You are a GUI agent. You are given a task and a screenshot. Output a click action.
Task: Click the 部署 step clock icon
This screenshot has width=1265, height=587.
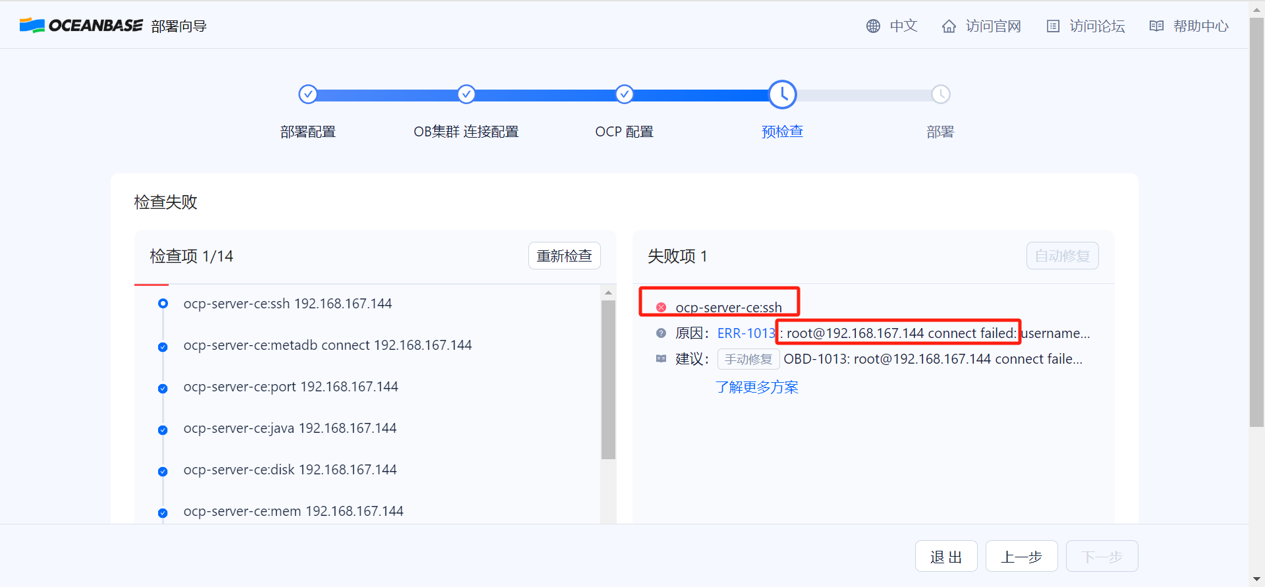(941, 94)
